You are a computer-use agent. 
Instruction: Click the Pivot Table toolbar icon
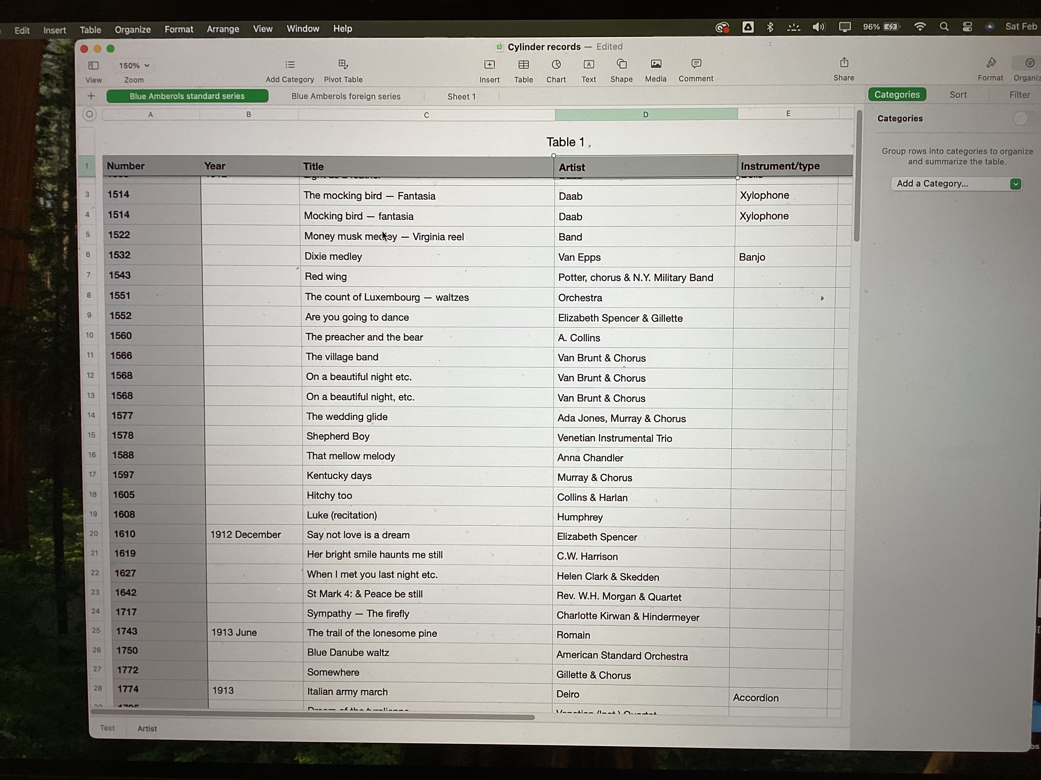(x=343, y=64)
